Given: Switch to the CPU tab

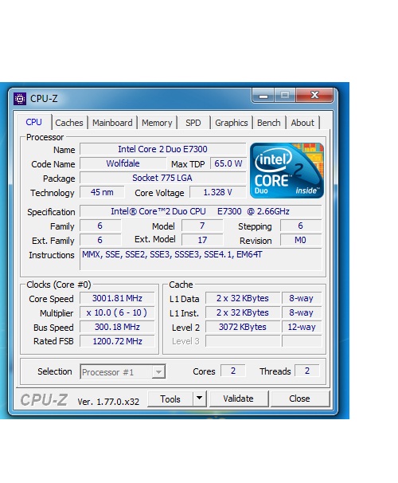Looking at the screenshot, I should point(34,122).
